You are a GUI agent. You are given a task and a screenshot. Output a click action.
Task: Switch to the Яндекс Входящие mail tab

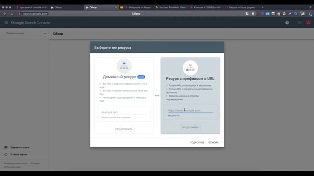click(x=136, y=7)
